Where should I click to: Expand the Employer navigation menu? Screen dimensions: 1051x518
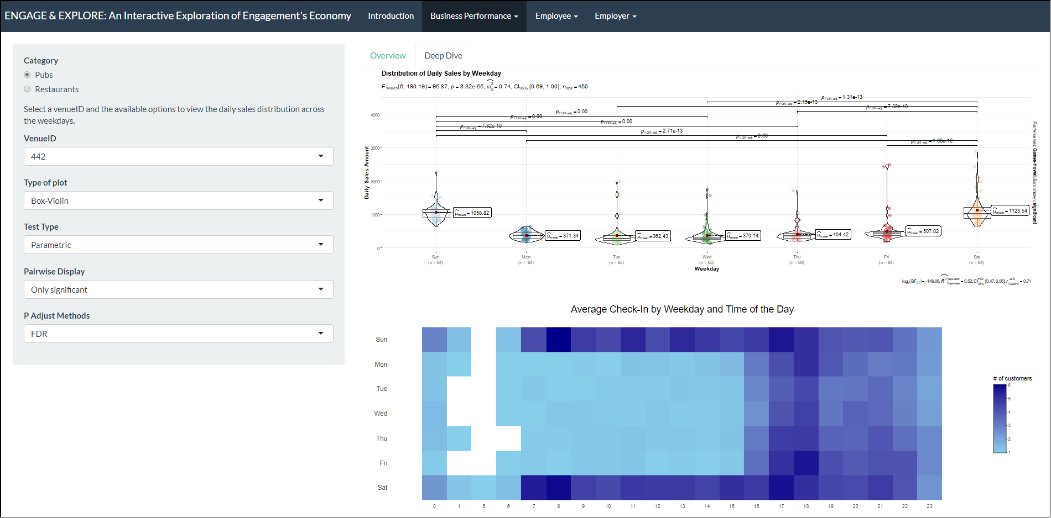tap(615, 16)
